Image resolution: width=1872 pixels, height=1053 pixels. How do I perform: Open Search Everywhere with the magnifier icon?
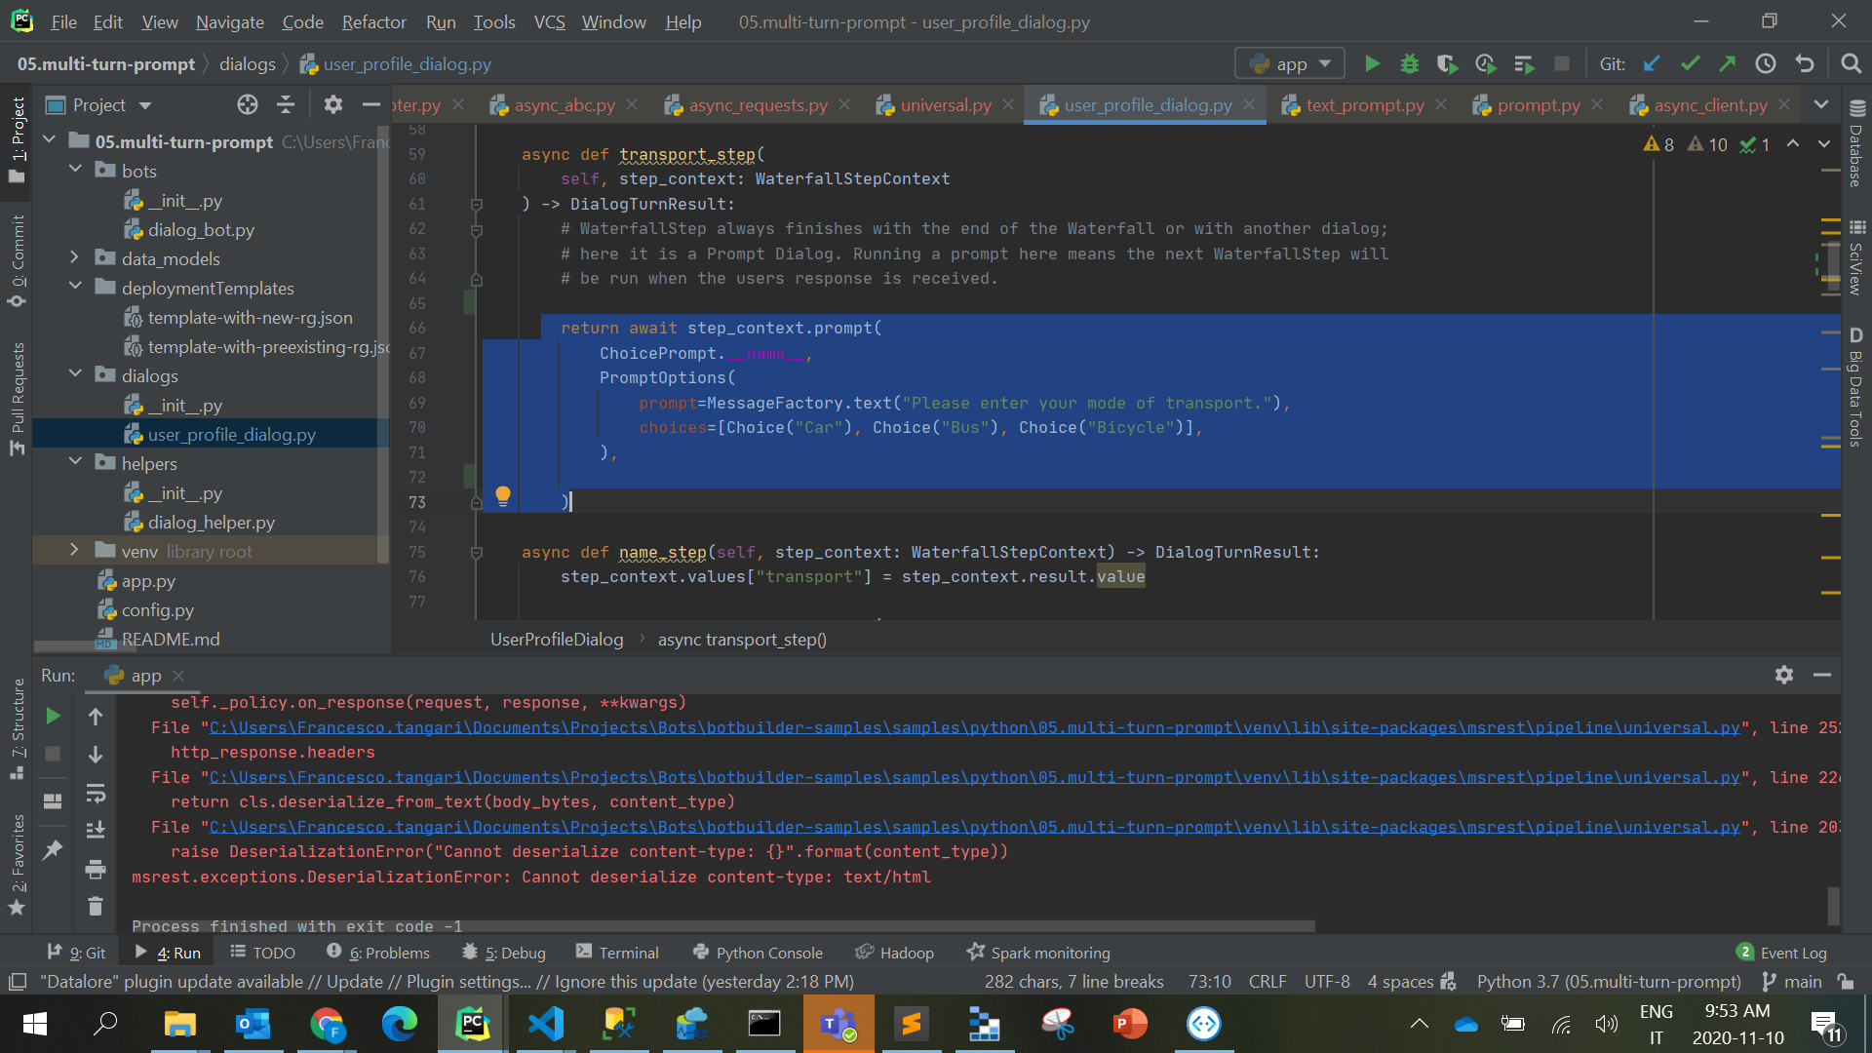coord(1852,63)
